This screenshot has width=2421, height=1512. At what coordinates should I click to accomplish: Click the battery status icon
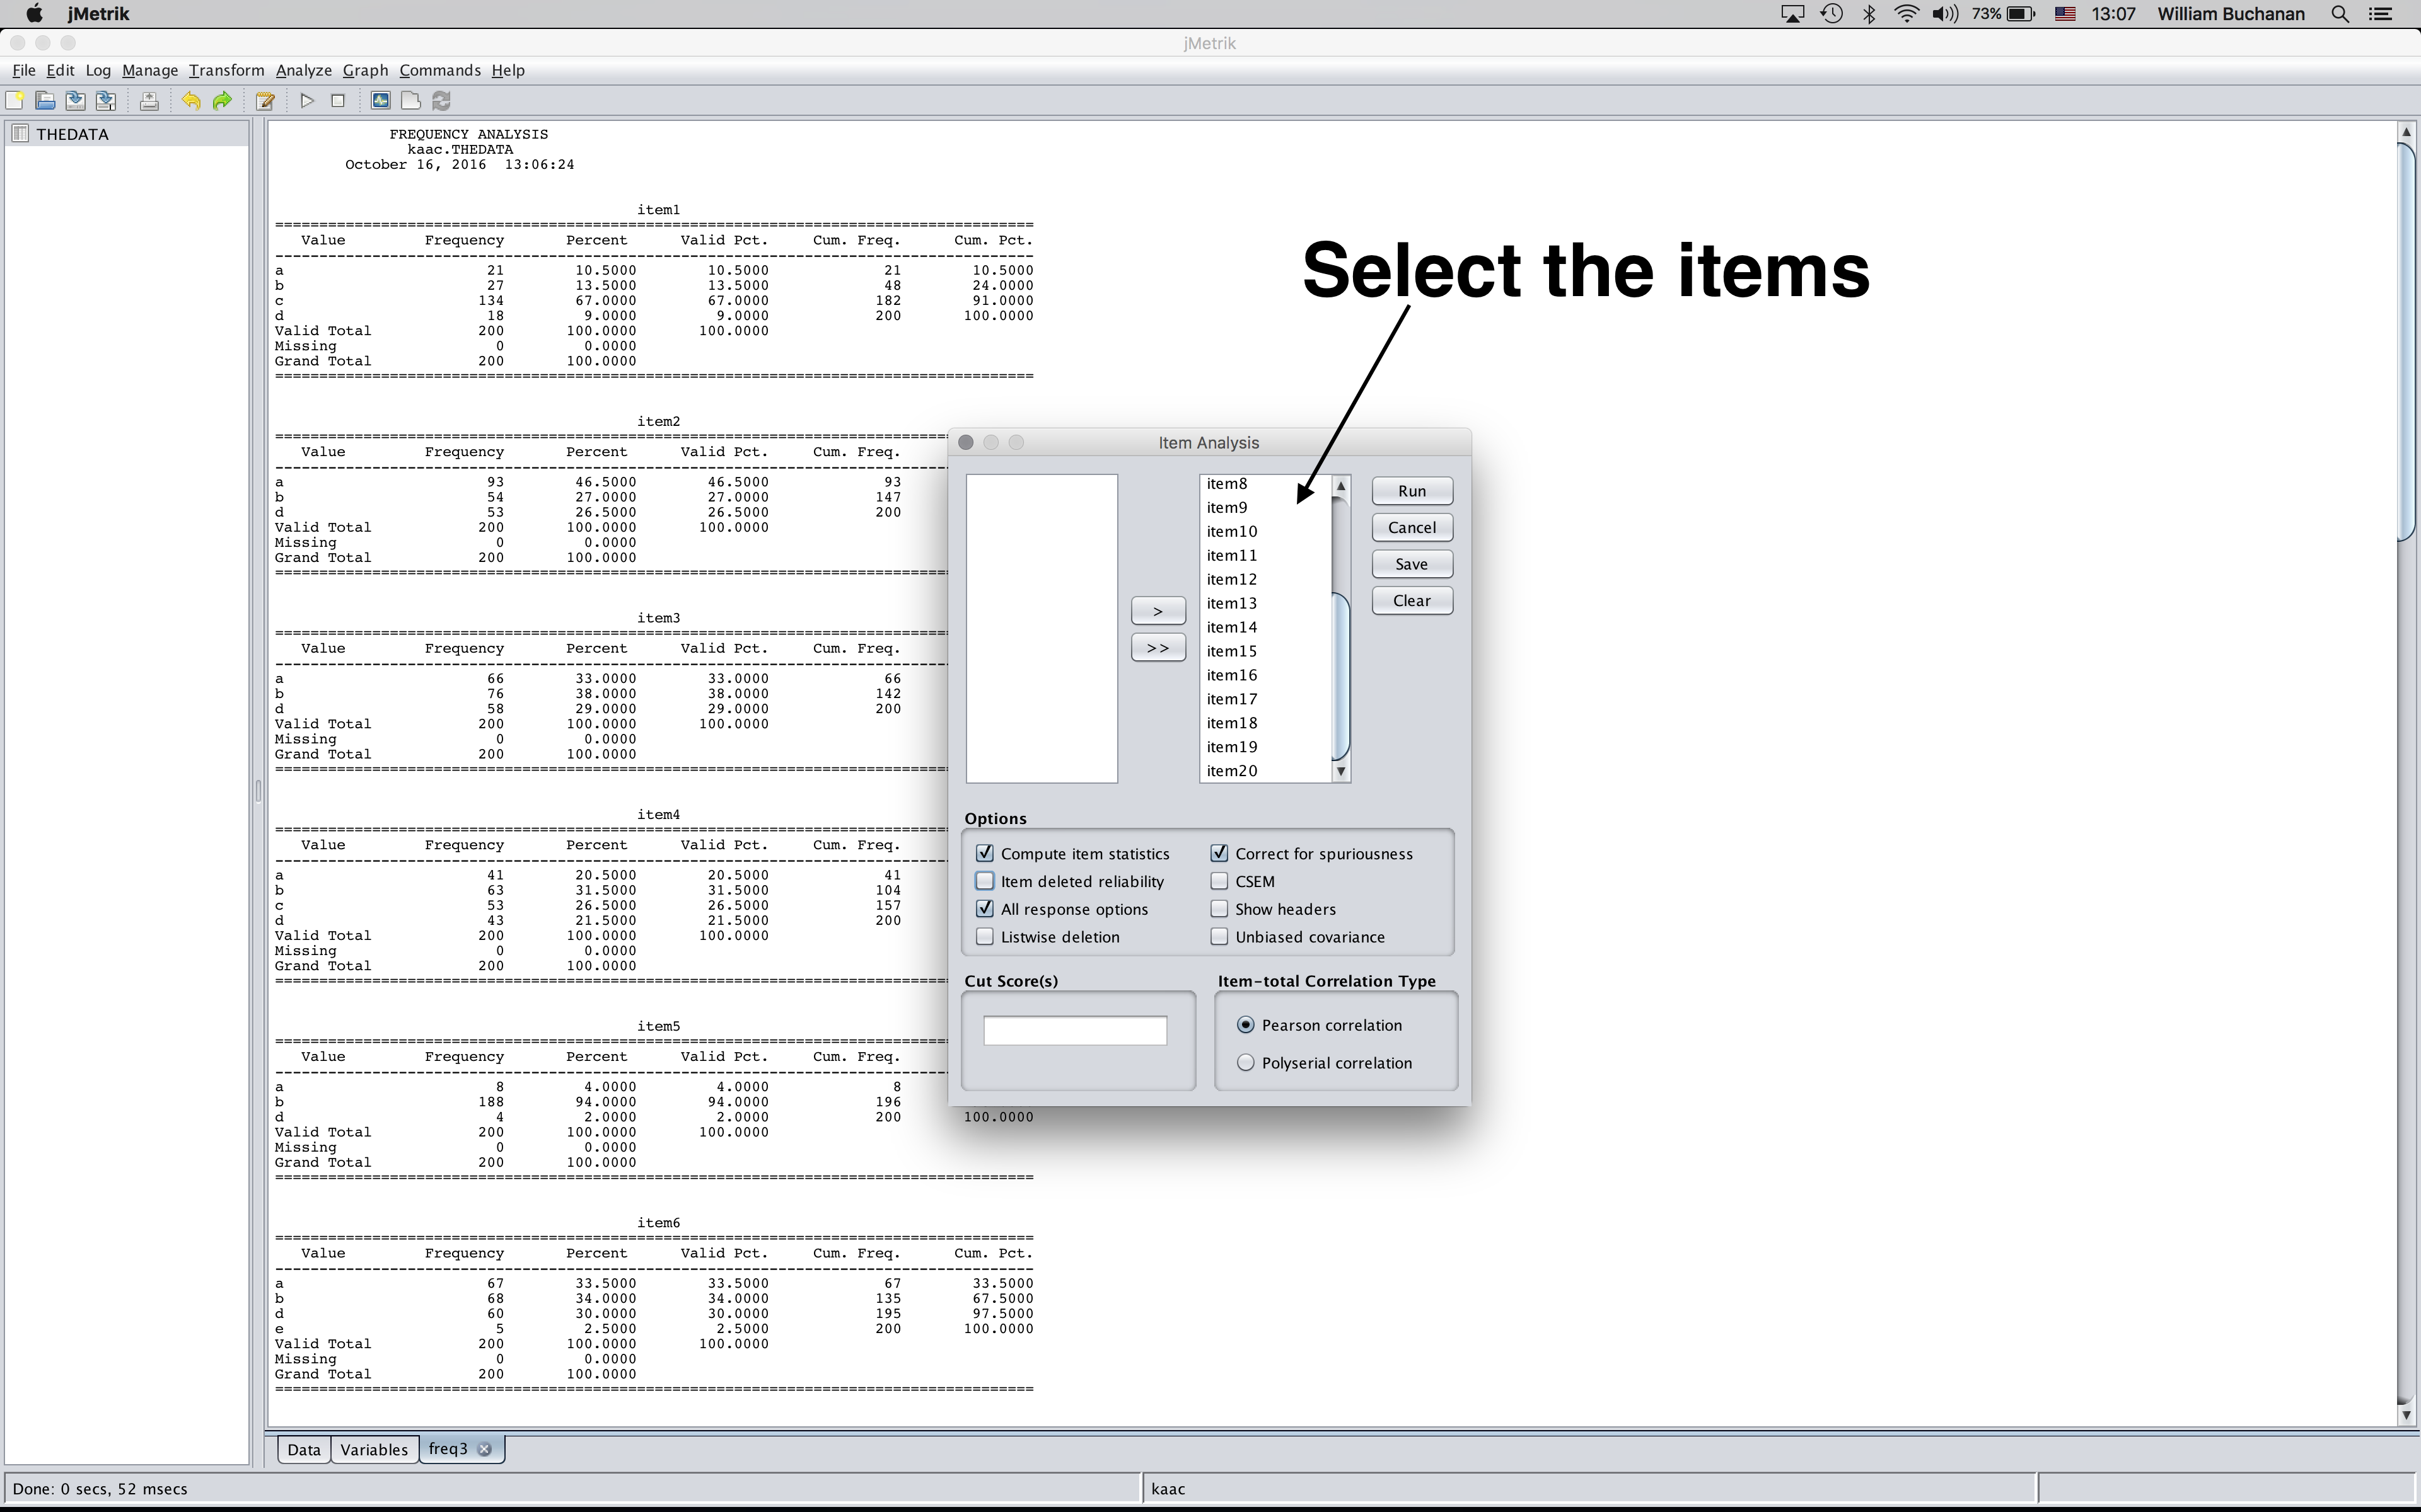pos(2021,14)
